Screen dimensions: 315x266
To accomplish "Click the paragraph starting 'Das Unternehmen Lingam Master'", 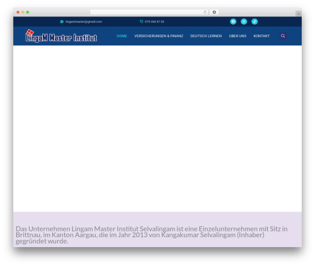I will coord(152,235).
